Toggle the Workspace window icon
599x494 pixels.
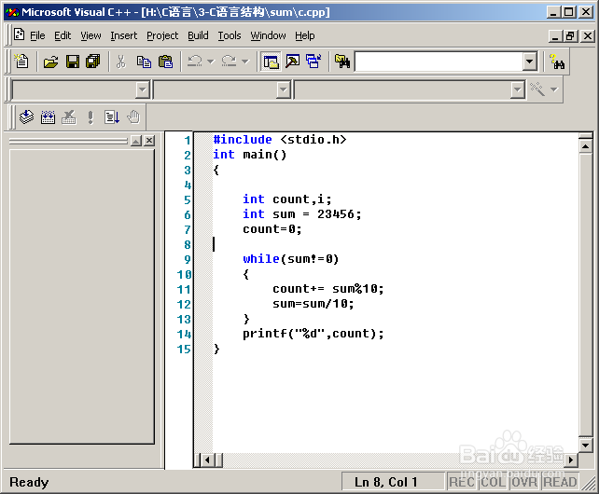tap(271, 62)
